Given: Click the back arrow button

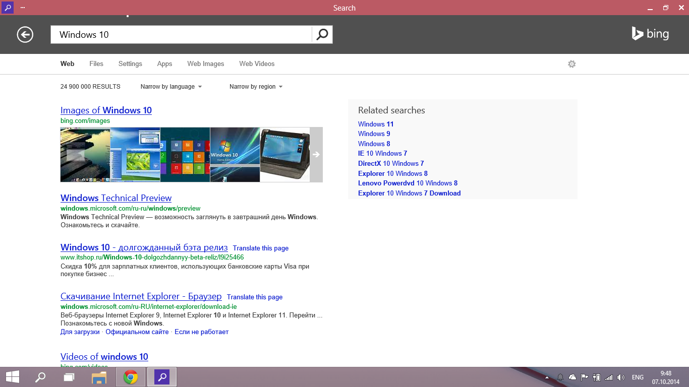Looking at the screenshot, I should pos(25,34).
